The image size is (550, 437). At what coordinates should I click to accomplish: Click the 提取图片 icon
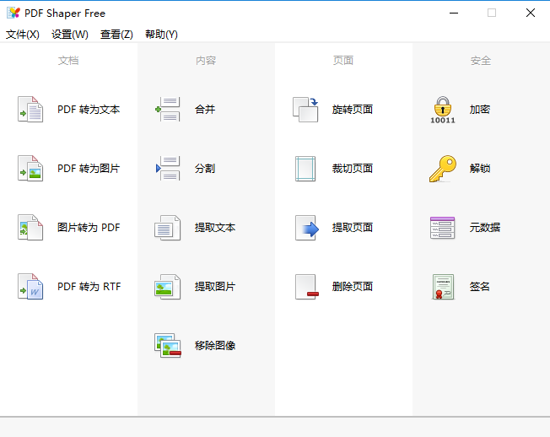coord(168,287)
